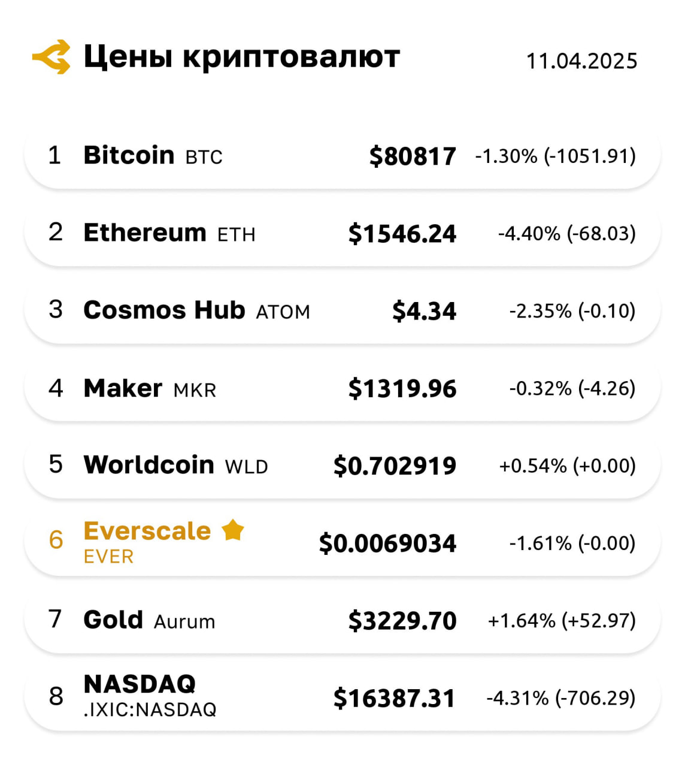Open the Worldcoin WLD entry
The width and height of the screenshot is (685, 767).
[x=342, y=465]
